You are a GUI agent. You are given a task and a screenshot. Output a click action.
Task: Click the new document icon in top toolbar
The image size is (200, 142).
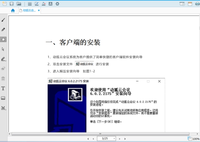[x=4, y=4]
